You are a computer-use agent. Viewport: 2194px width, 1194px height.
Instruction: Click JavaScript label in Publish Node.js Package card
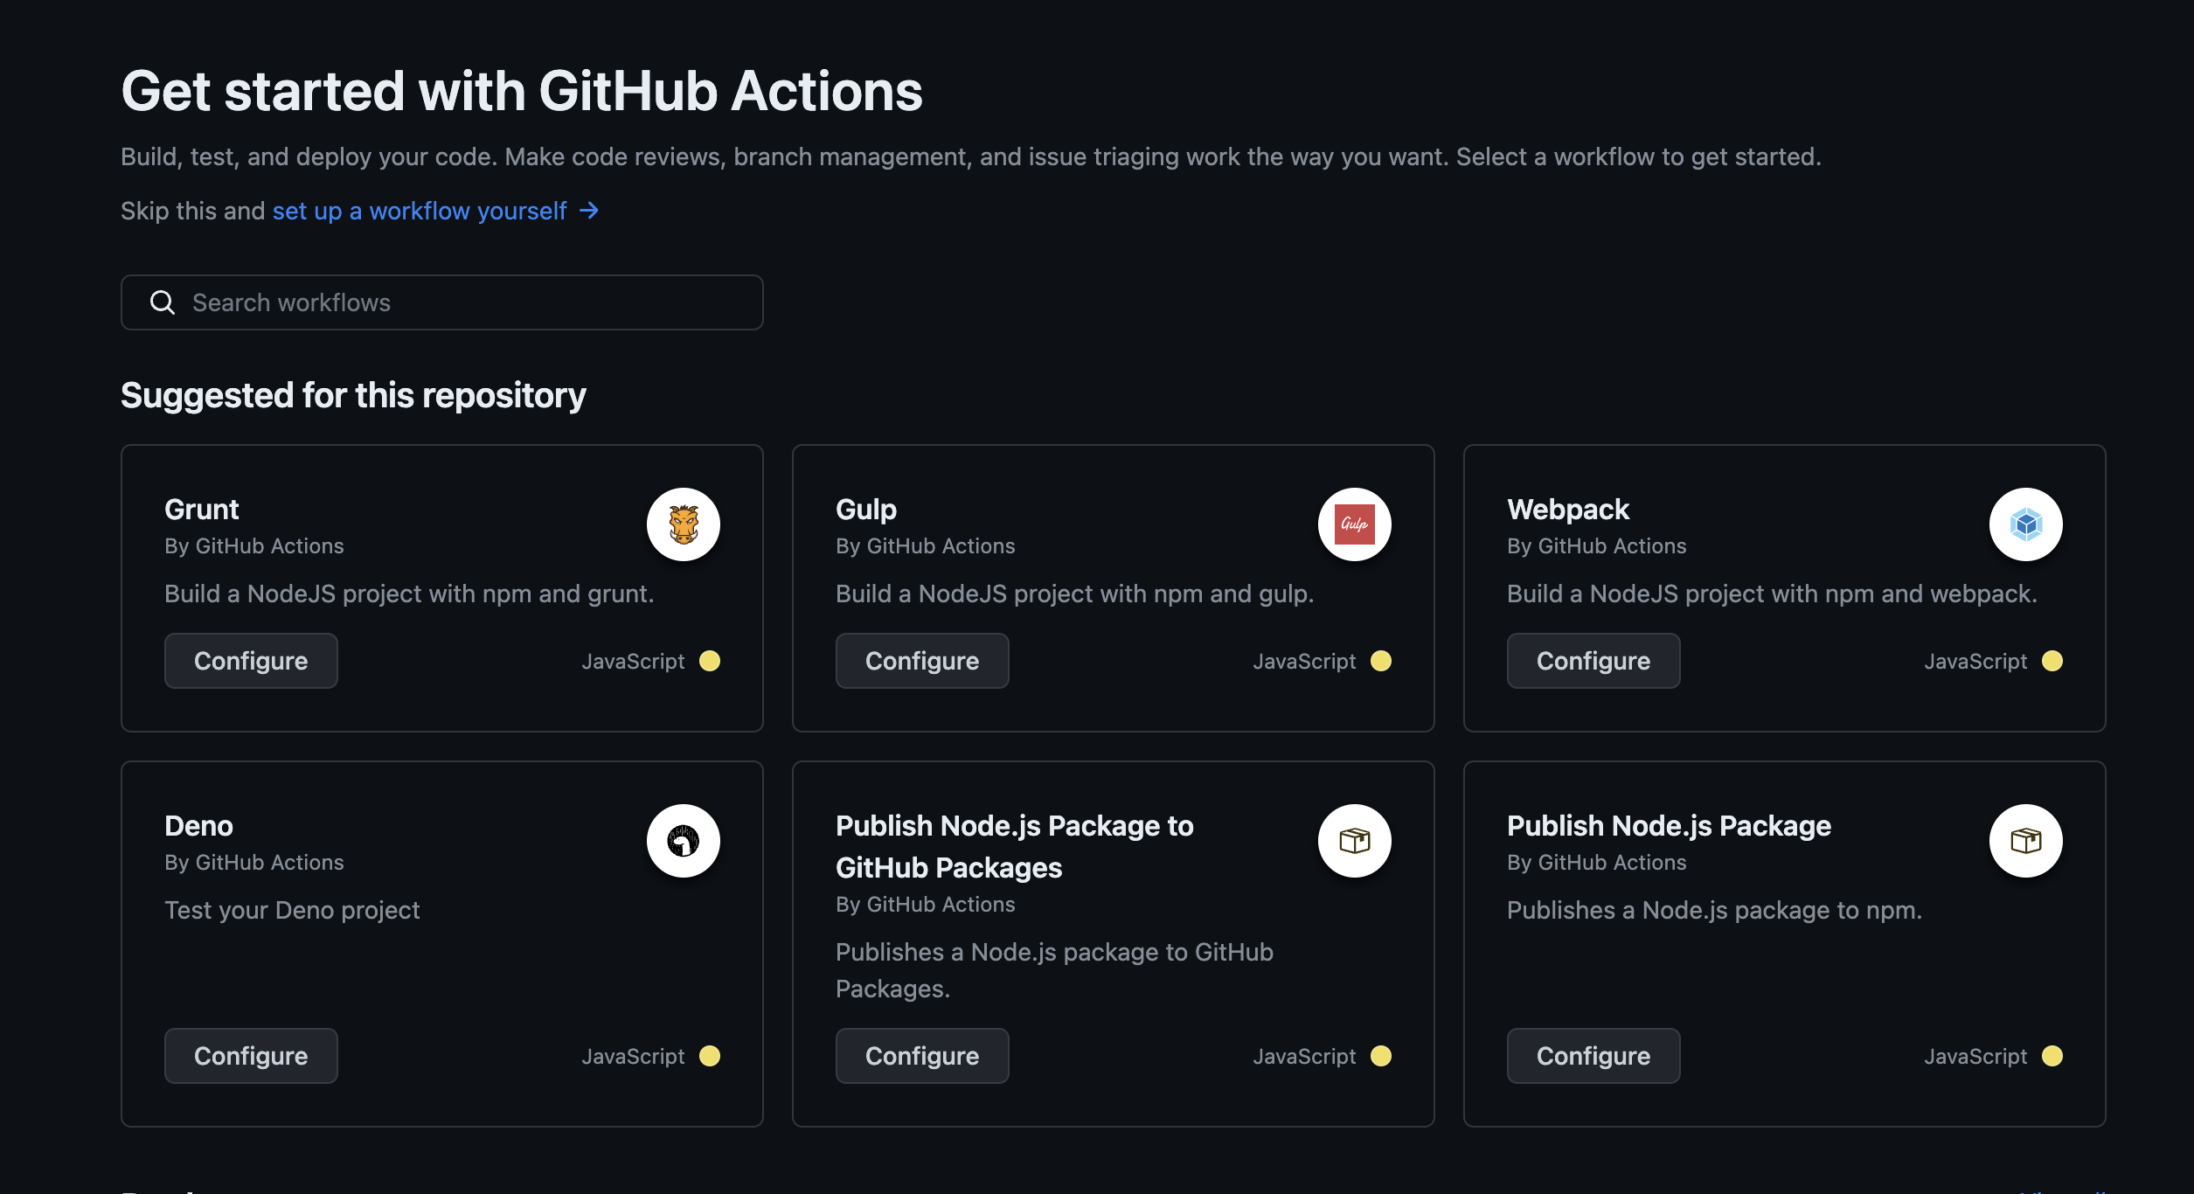[x=1975, y=1056]
